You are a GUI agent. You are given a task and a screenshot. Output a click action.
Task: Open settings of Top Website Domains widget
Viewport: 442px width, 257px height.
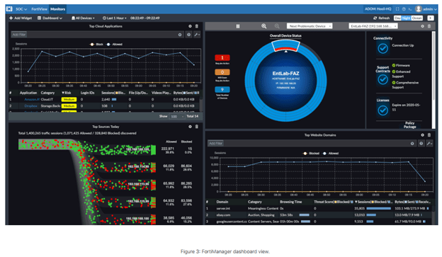[x=422, y=135]
